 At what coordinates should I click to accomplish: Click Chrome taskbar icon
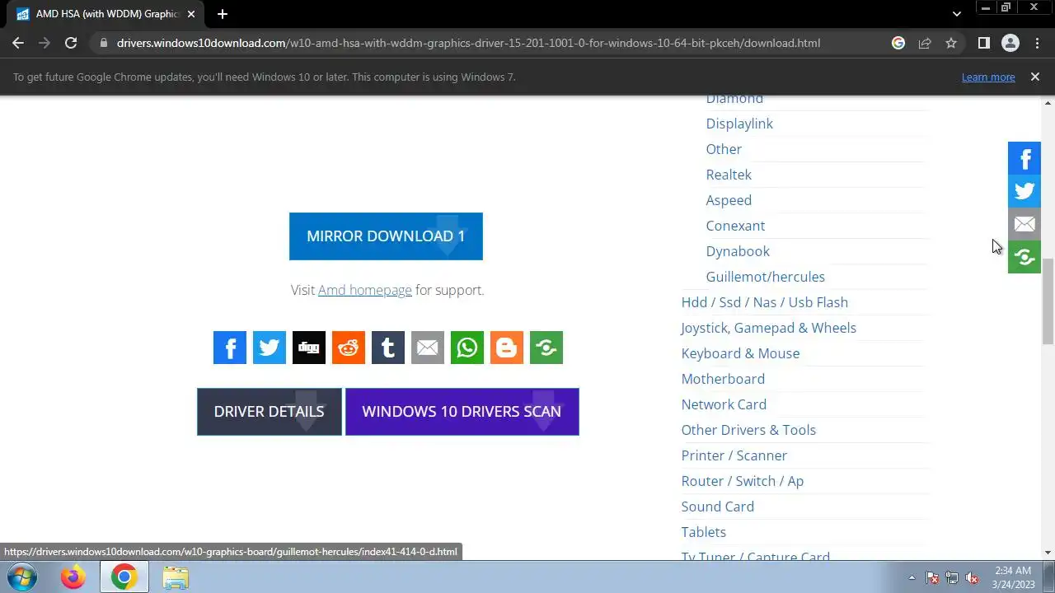click(x=124, y=577)
